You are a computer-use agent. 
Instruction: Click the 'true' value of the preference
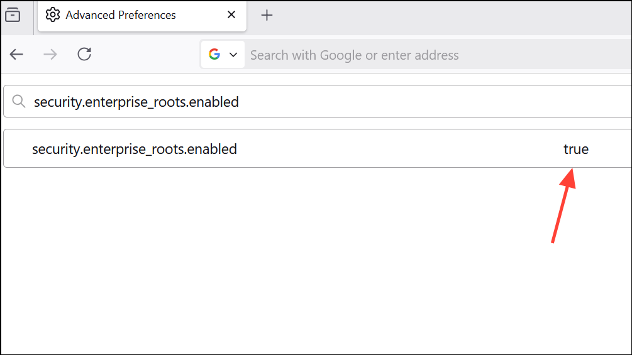click(575, 150)
